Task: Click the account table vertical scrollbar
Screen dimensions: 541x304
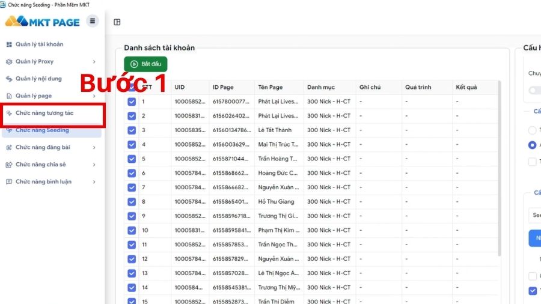Action: click(x=500, y=169)
